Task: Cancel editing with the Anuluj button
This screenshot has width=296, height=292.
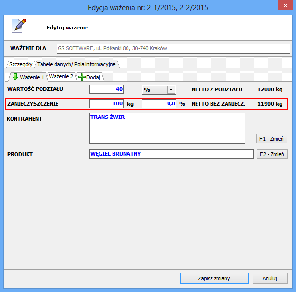Action: coord(270,278)
